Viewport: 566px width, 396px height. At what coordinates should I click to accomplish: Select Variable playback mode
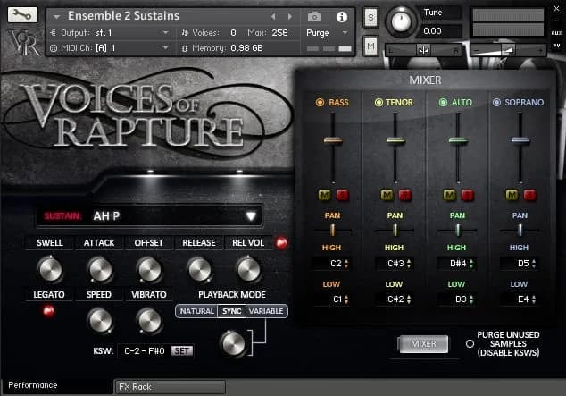[266, 311]
